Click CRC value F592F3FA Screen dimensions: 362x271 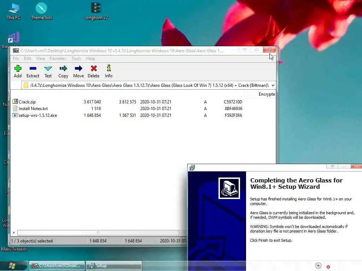coord(233,115)
